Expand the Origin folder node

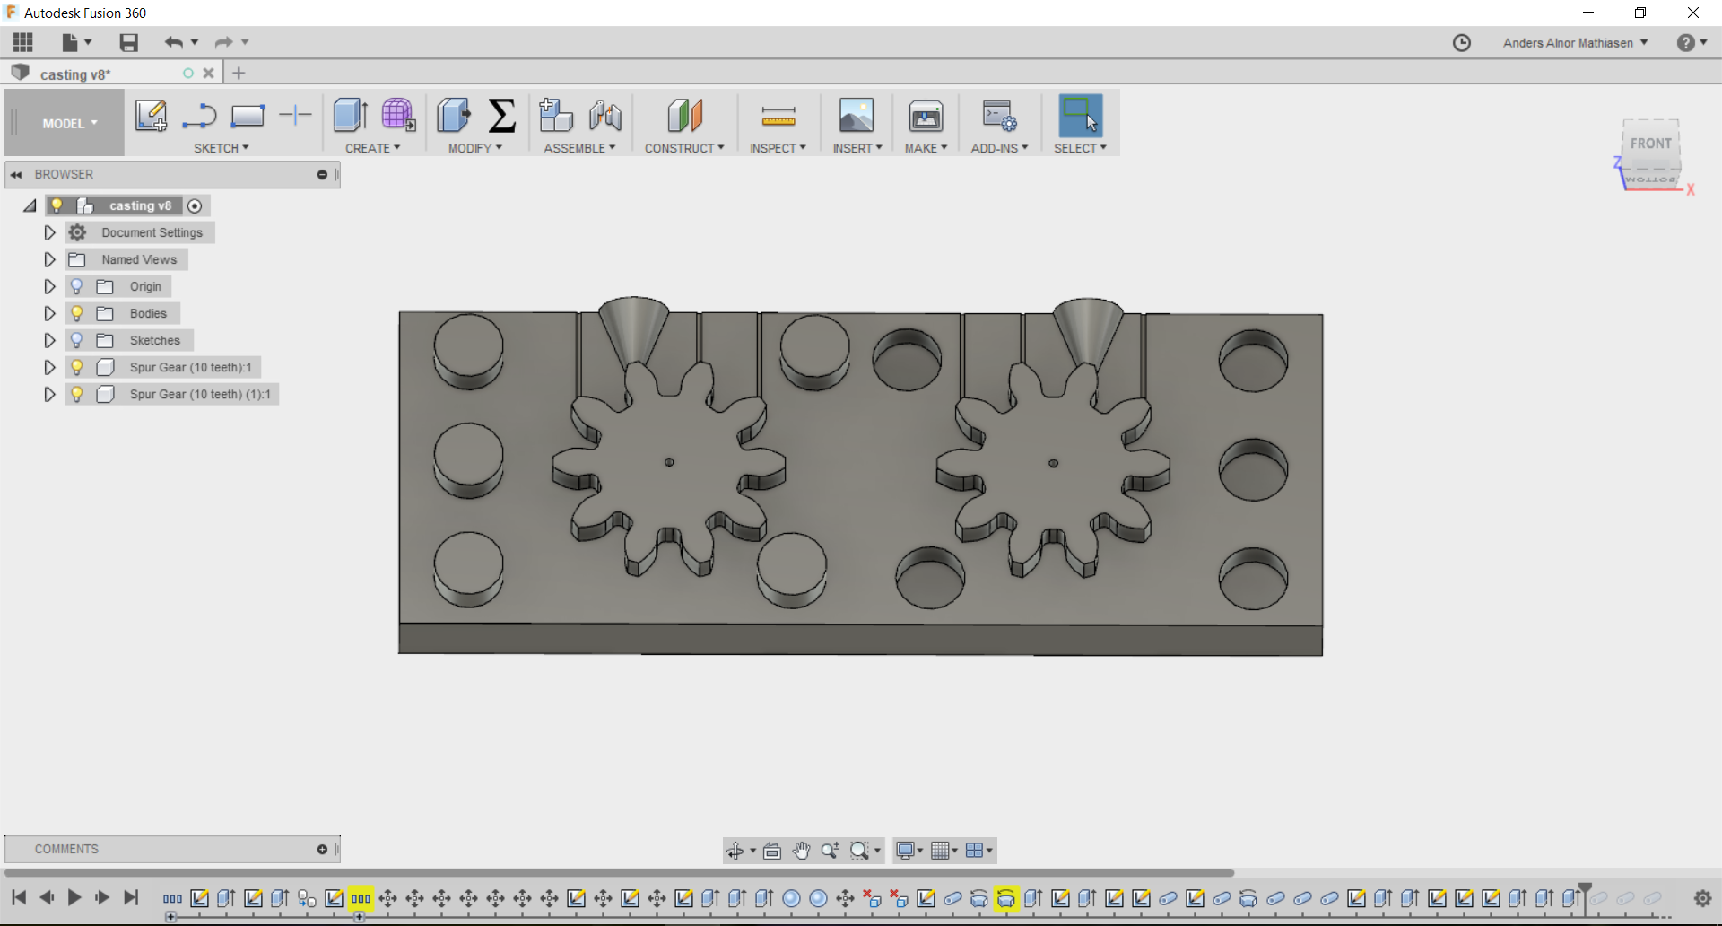click(x=49, y=286)
